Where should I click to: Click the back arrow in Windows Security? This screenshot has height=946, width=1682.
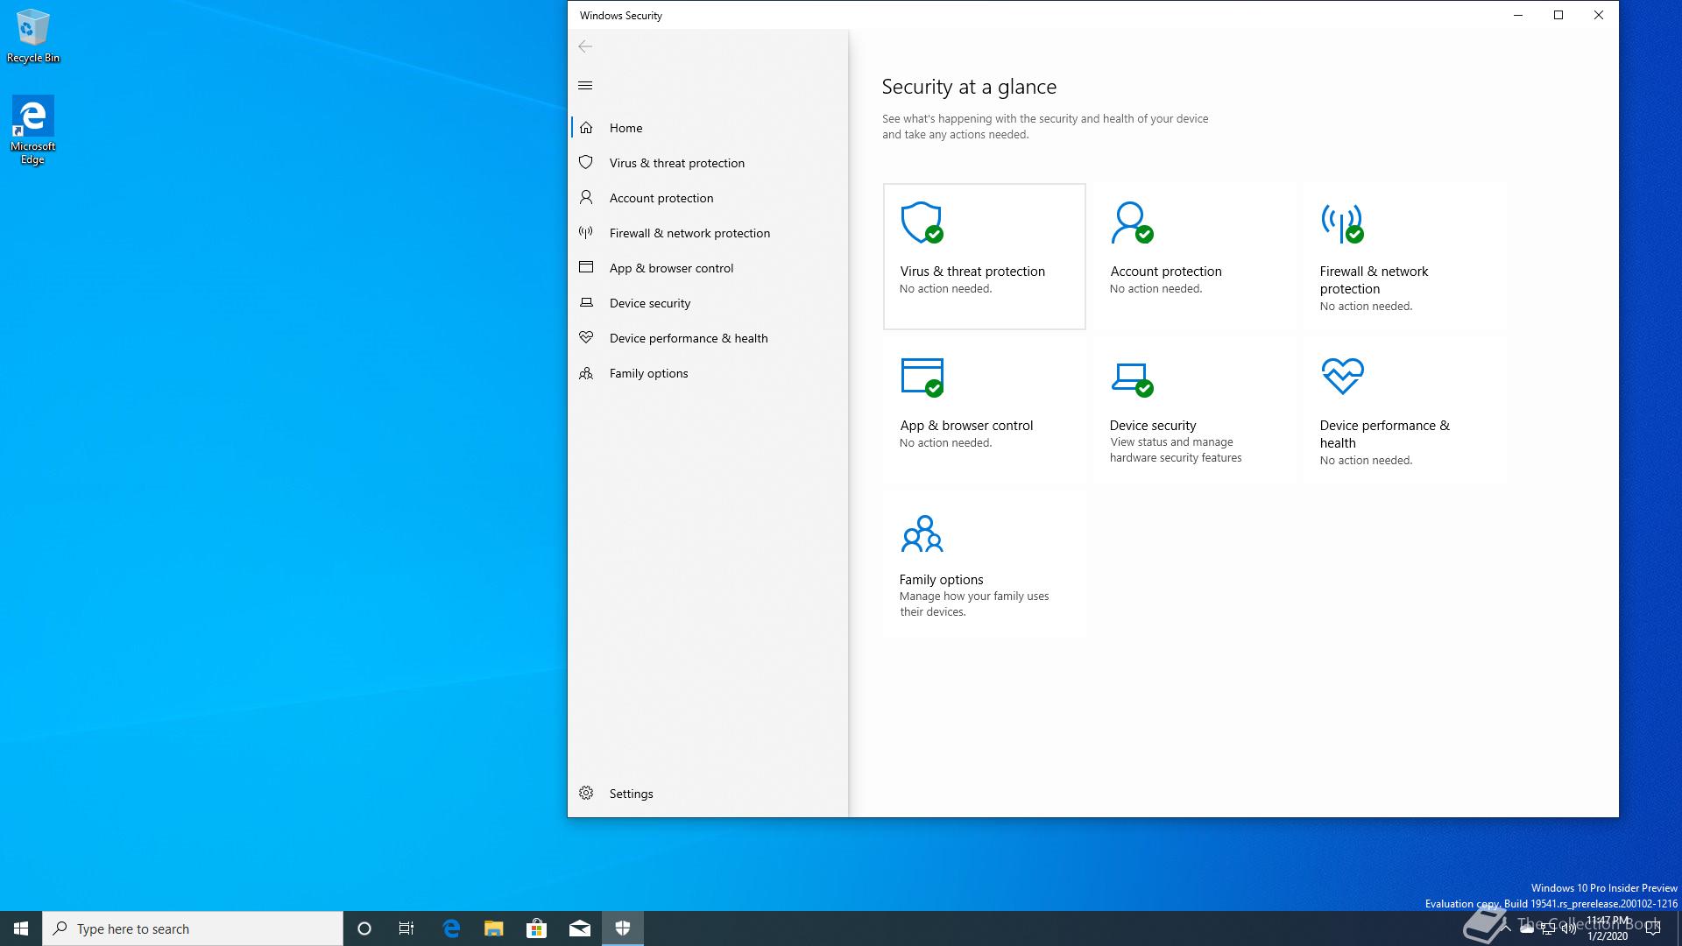(x=585, y=46)
